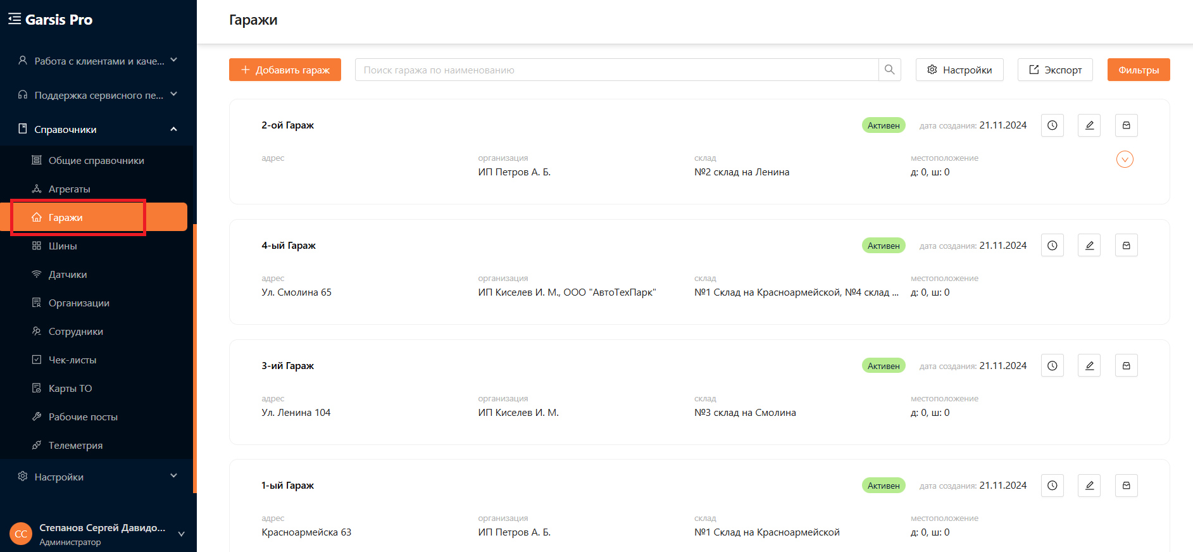Open Общие справочники page
Viewport: 1193px width, 552px height.
click(96, 161)
